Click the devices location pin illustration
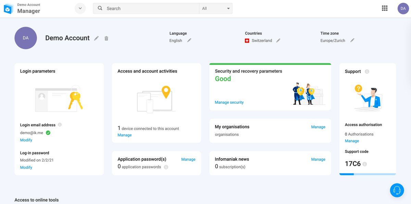This screenshot has height=204, width=411. pyautogui.click(x=157, y=99)
